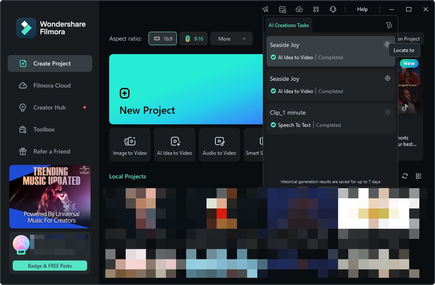Open Creator Hub in the sidebar
This screenshot has width=435, height=285.
[x=50, y=107]
